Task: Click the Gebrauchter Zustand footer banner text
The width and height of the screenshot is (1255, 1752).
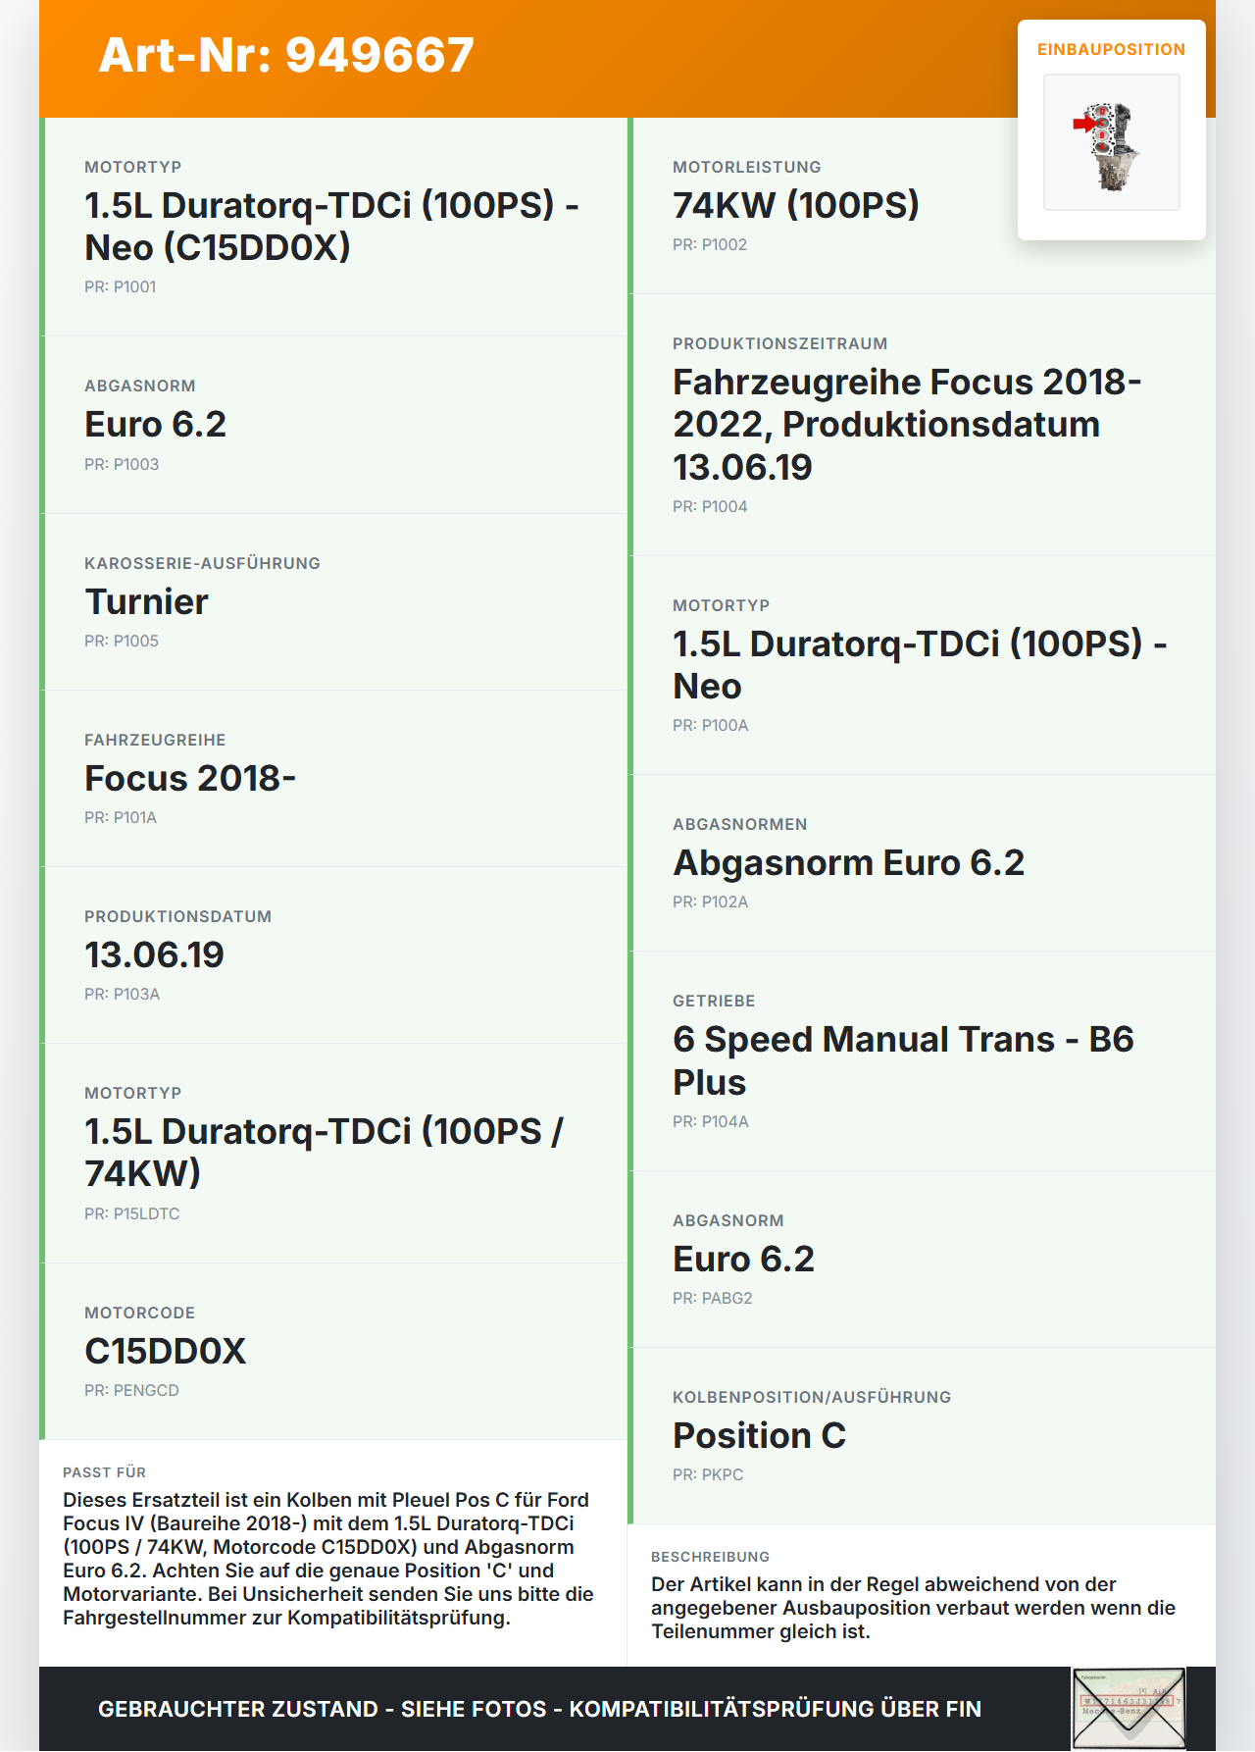Action: [x=539, y=1709]
